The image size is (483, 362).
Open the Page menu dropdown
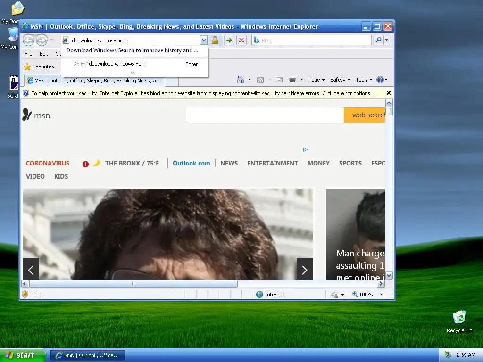(x=316, y=80)
